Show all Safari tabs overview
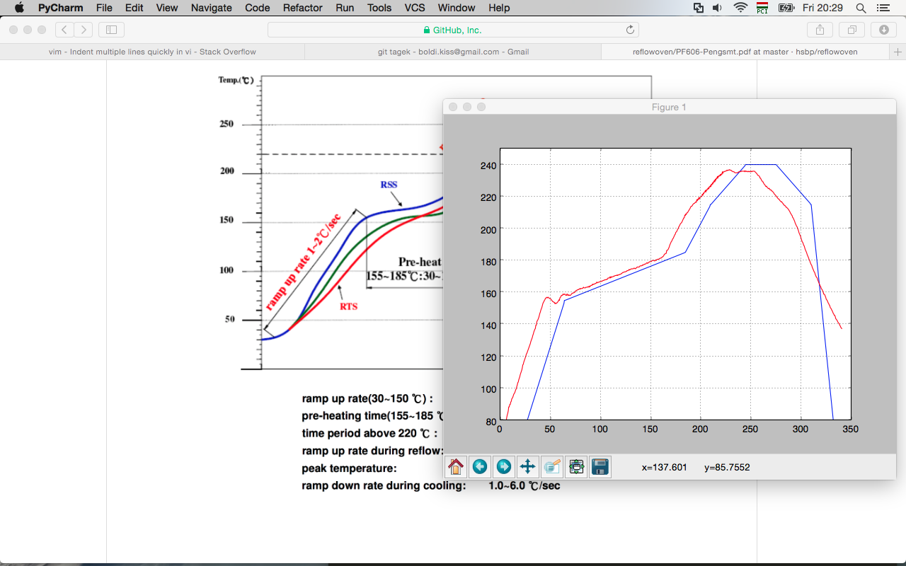Viewport: 906px width, 566px height. pyautogui.click(x=851, y=30)
